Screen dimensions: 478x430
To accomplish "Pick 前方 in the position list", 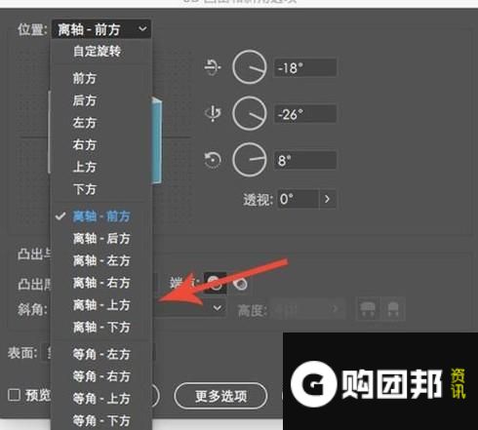I will point(85,78).
